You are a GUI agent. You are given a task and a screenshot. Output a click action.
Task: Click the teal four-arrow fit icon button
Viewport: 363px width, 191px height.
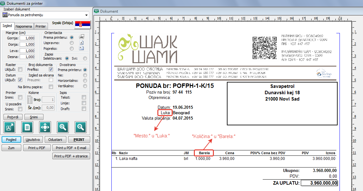pos(45,128)
